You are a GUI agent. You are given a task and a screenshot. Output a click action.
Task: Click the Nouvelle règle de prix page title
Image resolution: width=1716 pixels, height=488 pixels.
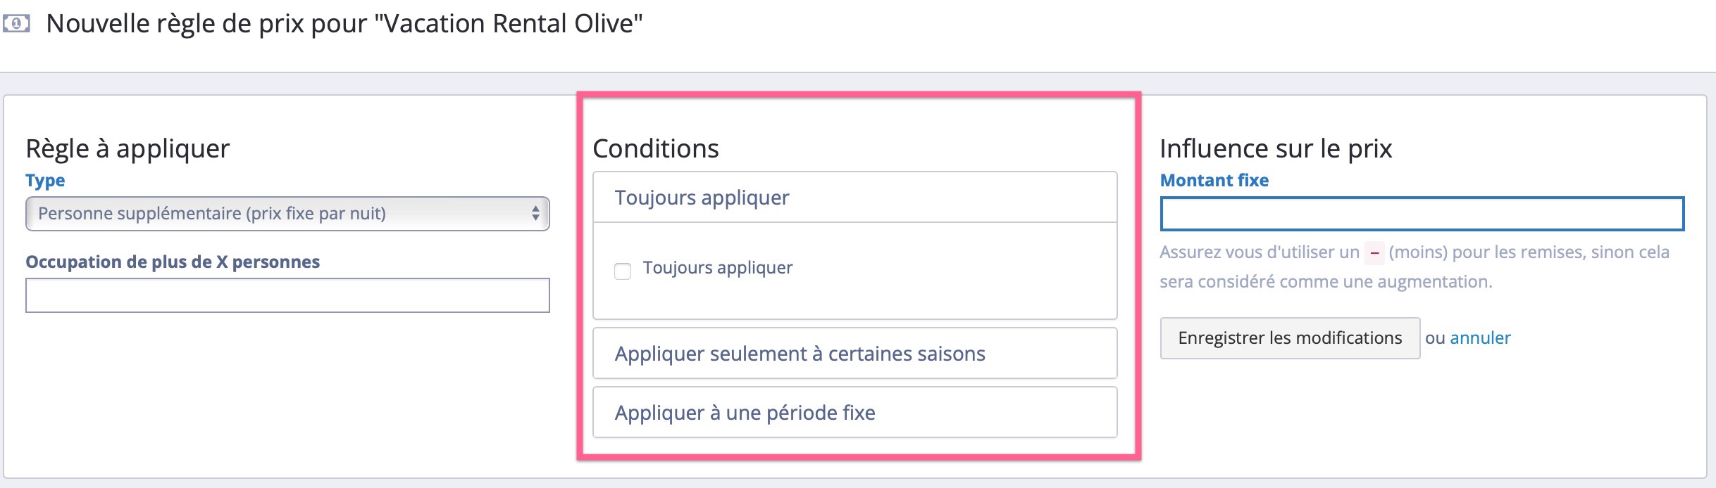coord(344,24)
